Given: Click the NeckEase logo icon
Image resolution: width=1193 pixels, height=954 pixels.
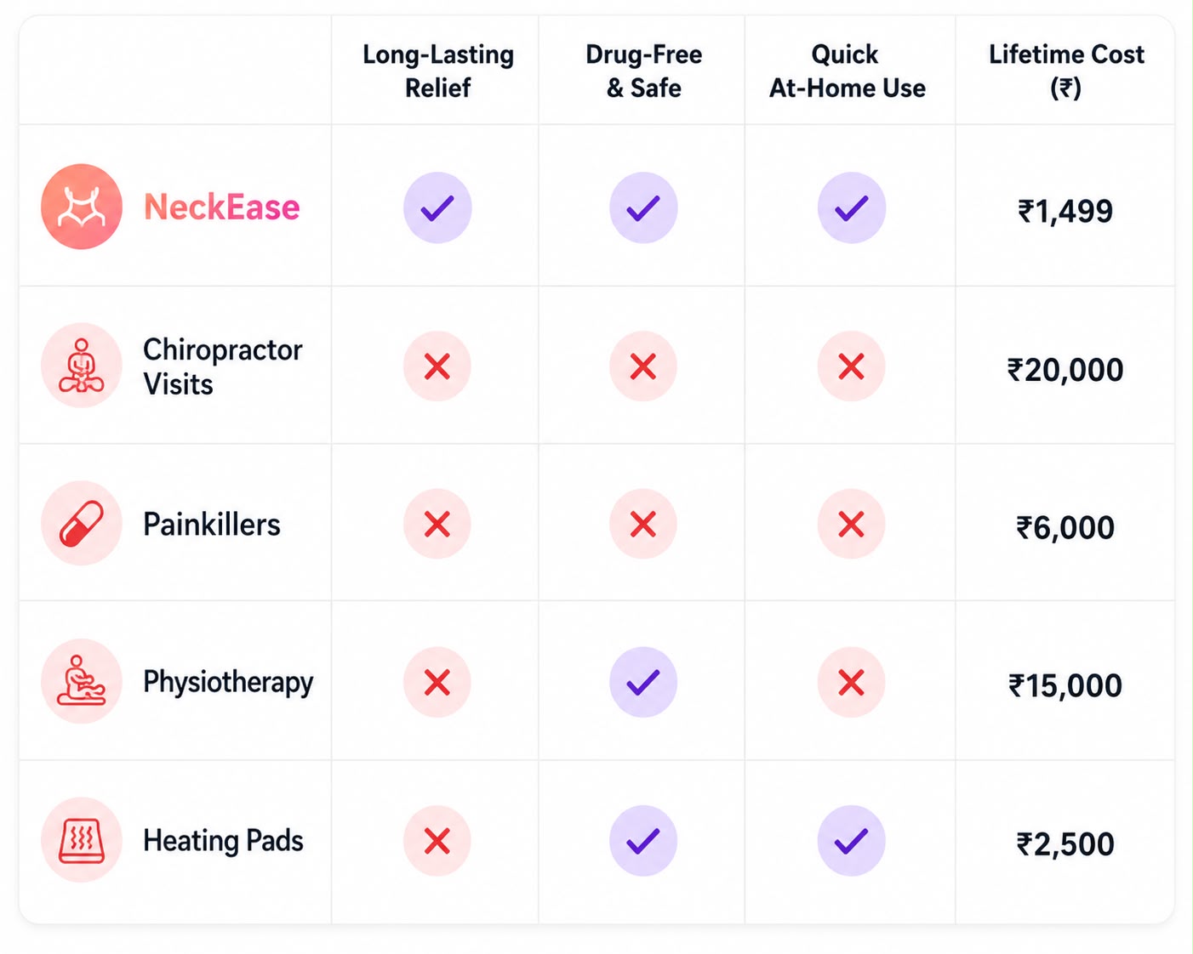Looking at the screenshot, I should [x=82, y=207].
